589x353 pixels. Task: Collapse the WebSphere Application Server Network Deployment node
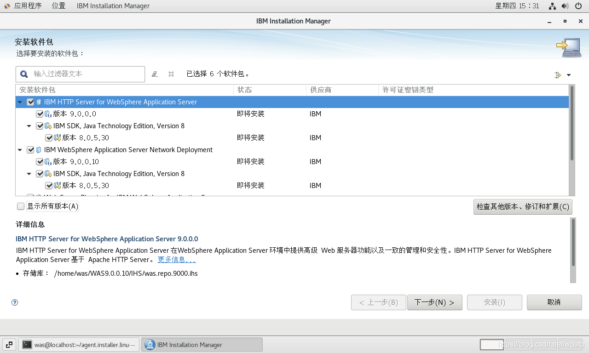(x=20, y=150)
